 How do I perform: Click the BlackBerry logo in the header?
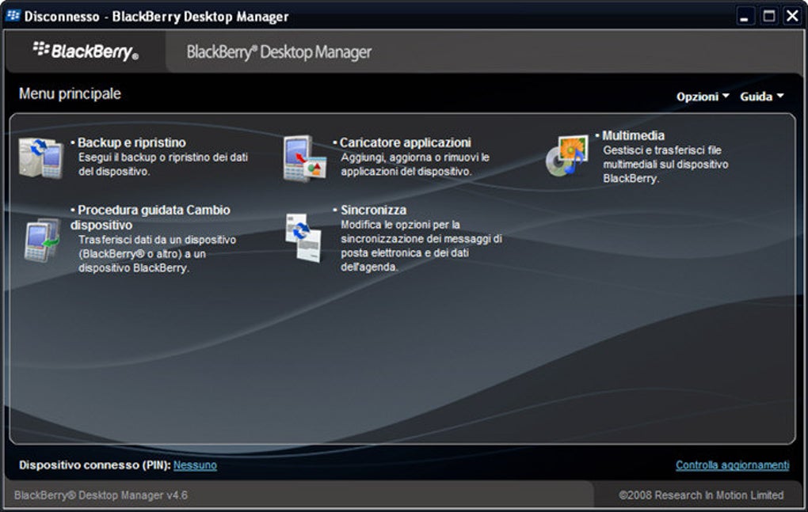pos(86,52)
